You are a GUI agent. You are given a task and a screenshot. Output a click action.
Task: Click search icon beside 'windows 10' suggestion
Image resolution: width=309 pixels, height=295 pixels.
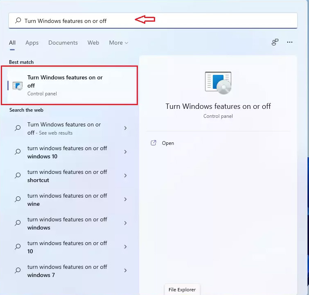coord(18,152)
